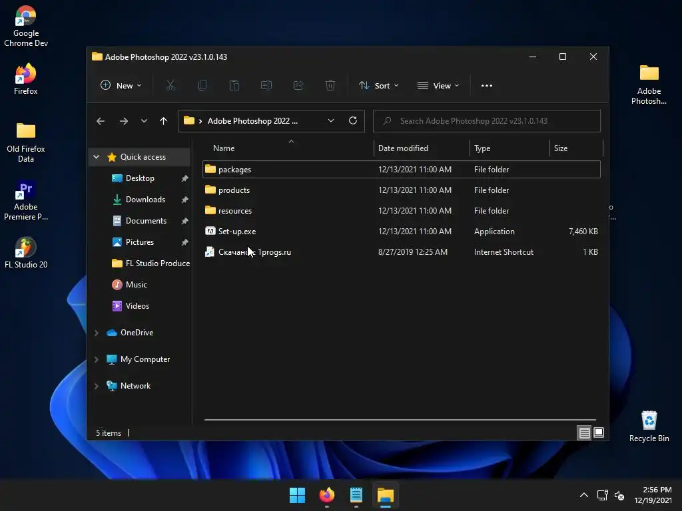
Task: Click the Cut scissors icon in toolbar
Action: point(170,86)
